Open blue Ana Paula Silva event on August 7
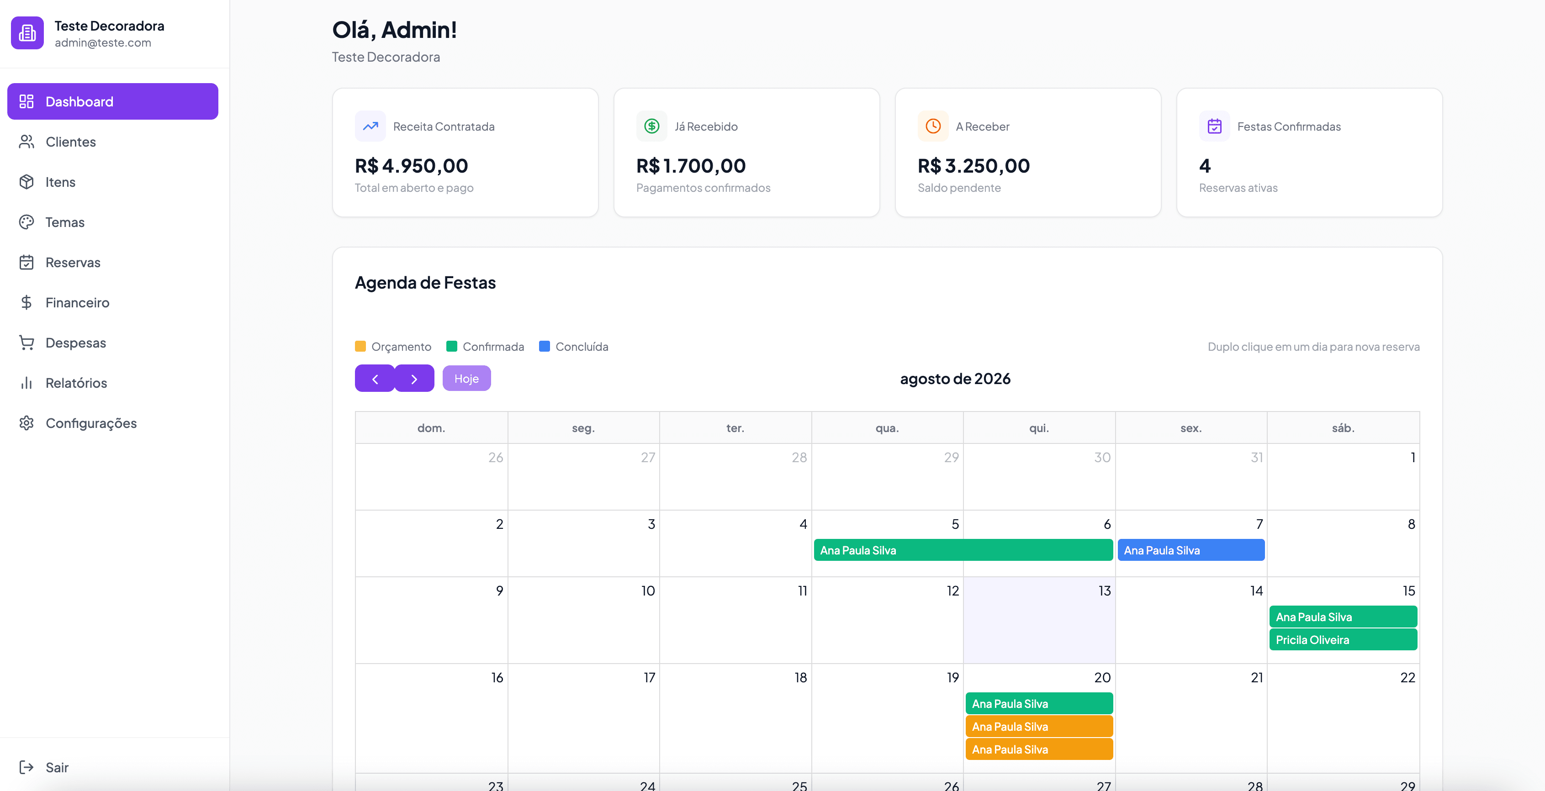 1191,550
